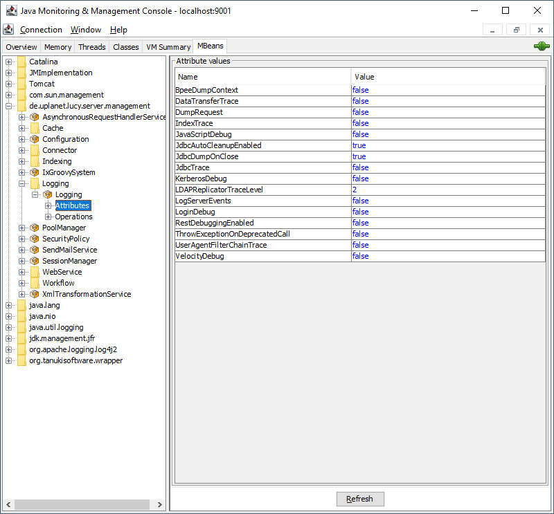Expand the java.lang domain node

pyautogui.click(x=9, y=305)
